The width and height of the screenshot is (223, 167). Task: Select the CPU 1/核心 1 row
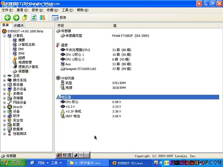[137, 55]
